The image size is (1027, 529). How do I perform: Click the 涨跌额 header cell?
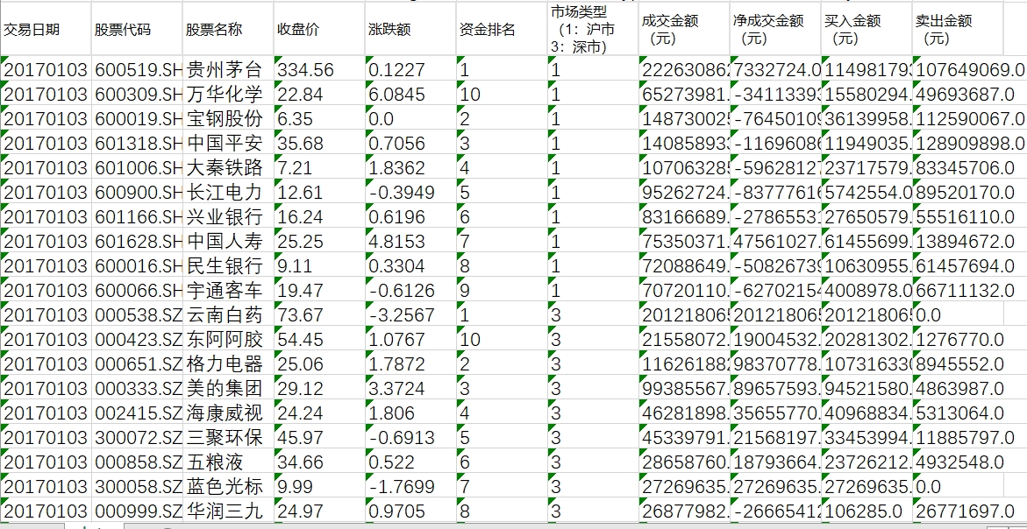(x=410, y=30)
